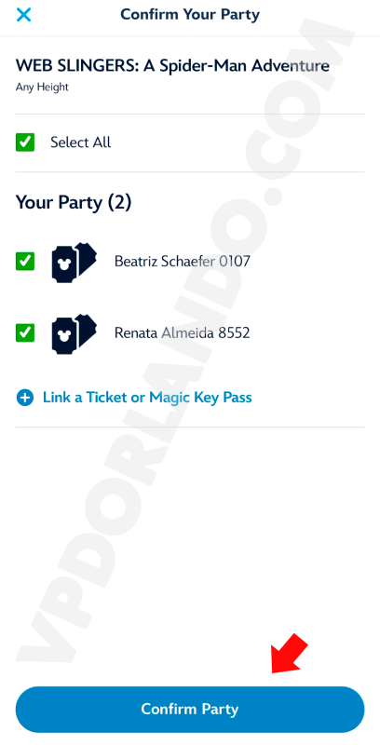Tap the Any Height requirement text
Viewport: 380px width, 745px height.
(x=42, y=88)
